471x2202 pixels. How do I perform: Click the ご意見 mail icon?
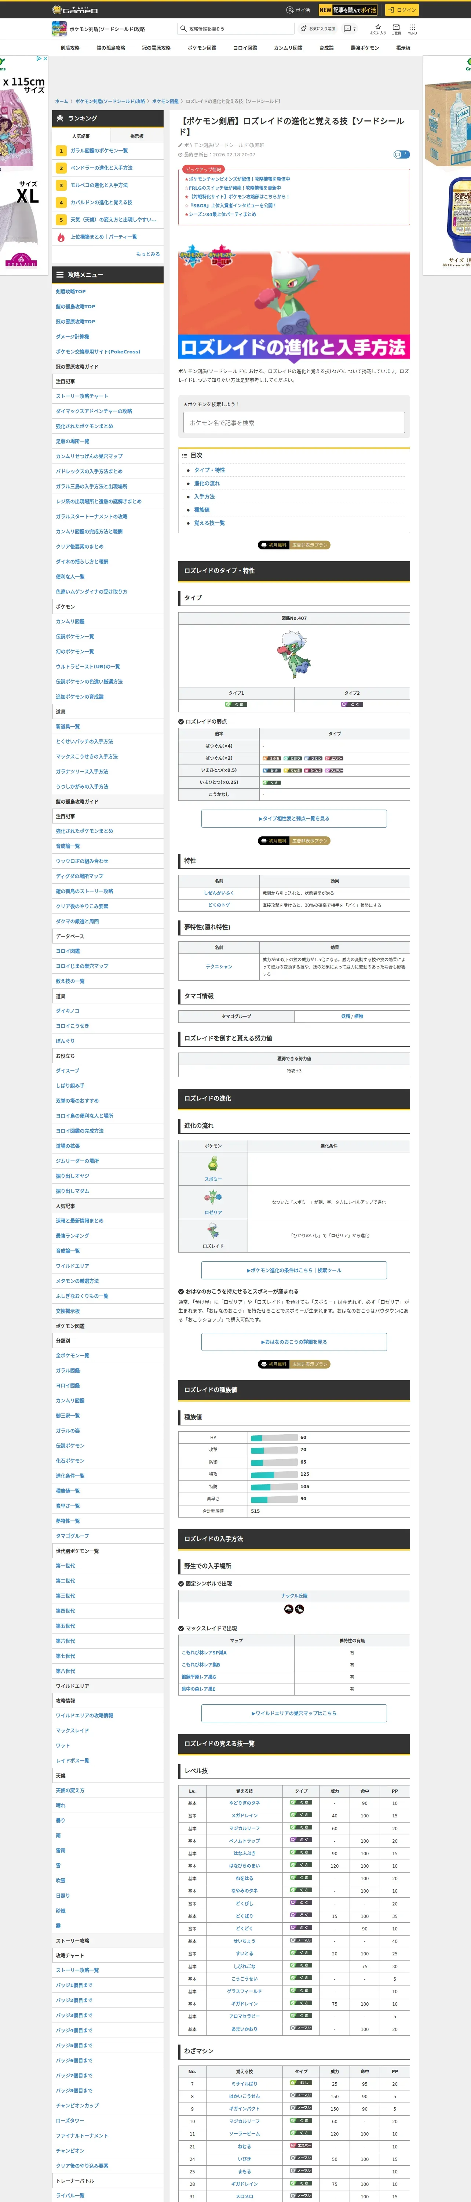396,28
